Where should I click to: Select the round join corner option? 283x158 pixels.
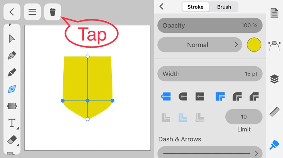point(237,96)
